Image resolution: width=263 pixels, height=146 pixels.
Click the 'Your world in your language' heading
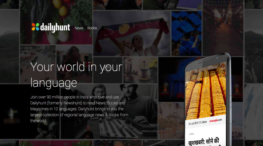(x=76, y=75)
